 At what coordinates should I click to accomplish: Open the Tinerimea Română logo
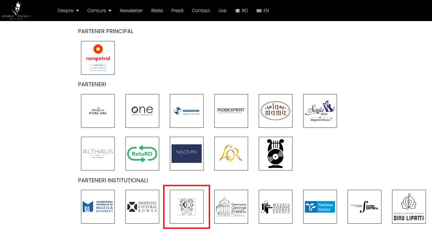[x=320, y=207]
